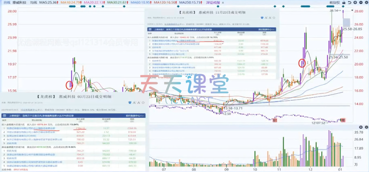Click the table icon in March panel header
Viewport: 369px width, 172px height.
pyautogui.click(x=4, y=116)
